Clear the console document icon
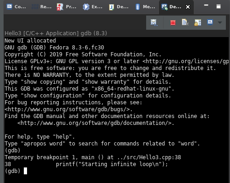This screenshot has width=230, height=183. click(185, 22)
